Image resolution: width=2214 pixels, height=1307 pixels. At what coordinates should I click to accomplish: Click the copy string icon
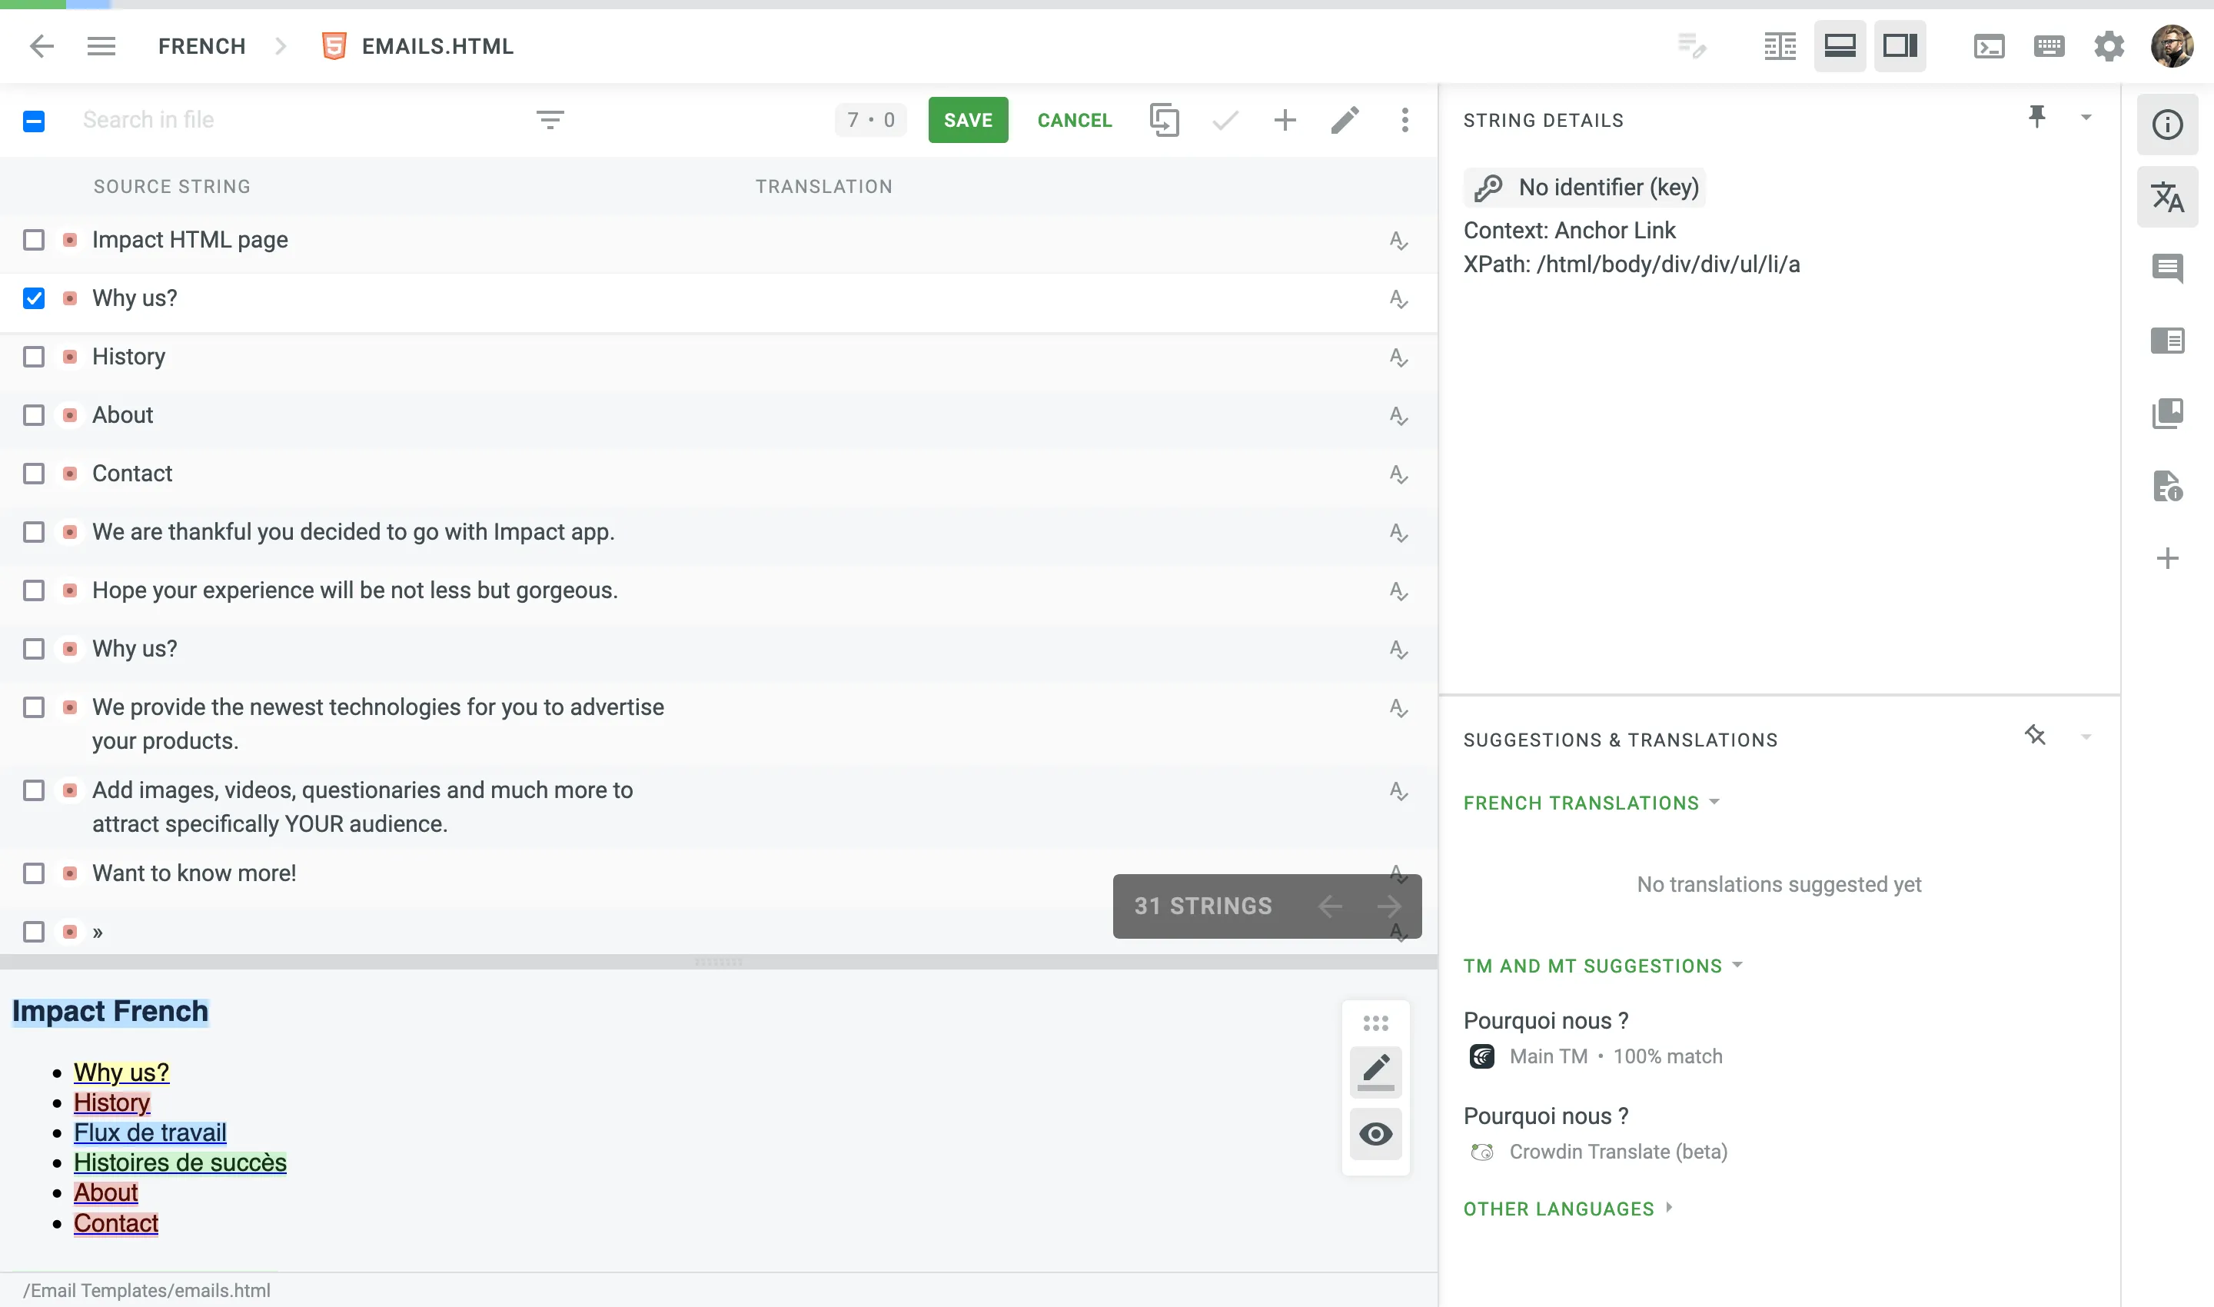click(x=1165, y=120)
